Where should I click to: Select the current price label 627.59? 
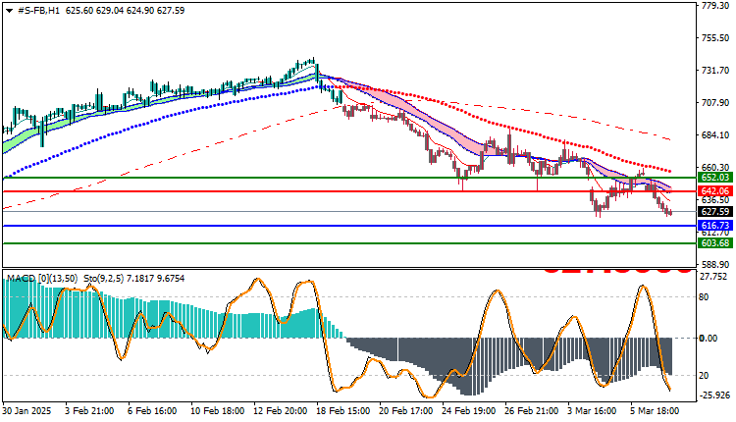(x=714, y=212)
